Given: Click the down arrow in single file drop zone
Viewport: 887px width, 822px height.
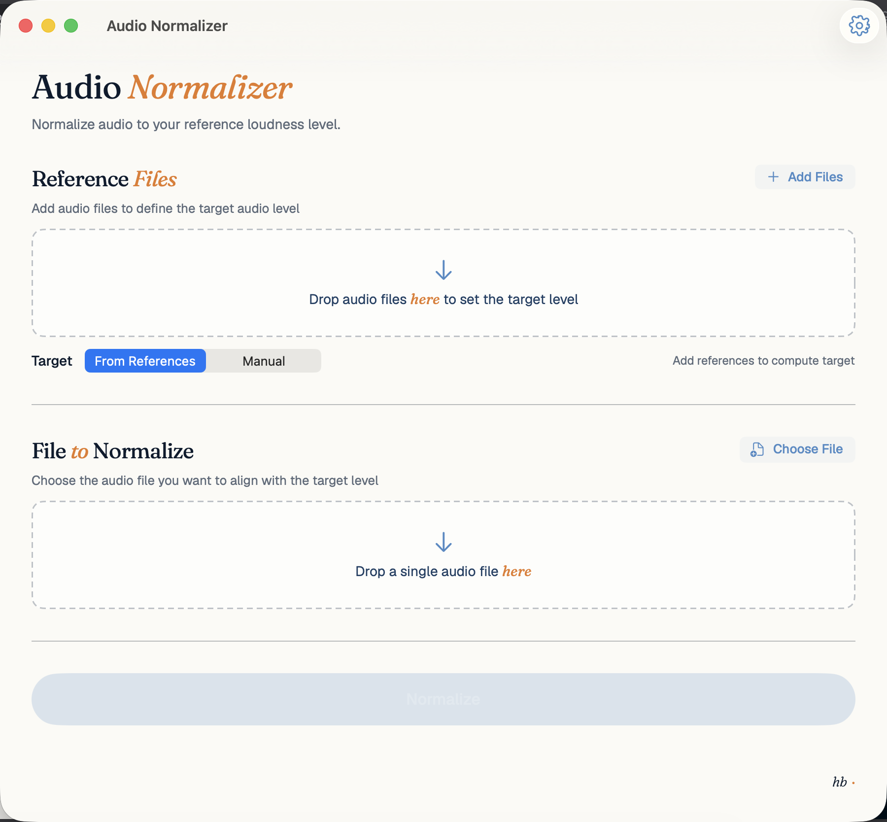Looking at the screenshot, I should tap(443, 542).
